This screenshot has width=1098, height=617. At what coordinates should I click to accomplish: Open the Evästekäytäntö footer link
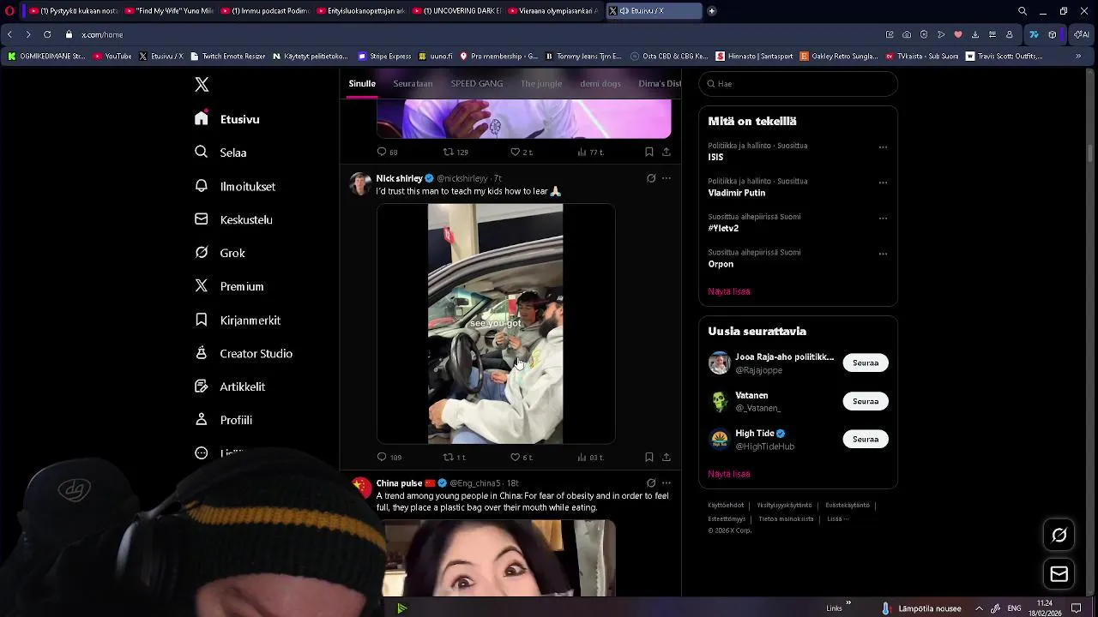coord(848,506)
